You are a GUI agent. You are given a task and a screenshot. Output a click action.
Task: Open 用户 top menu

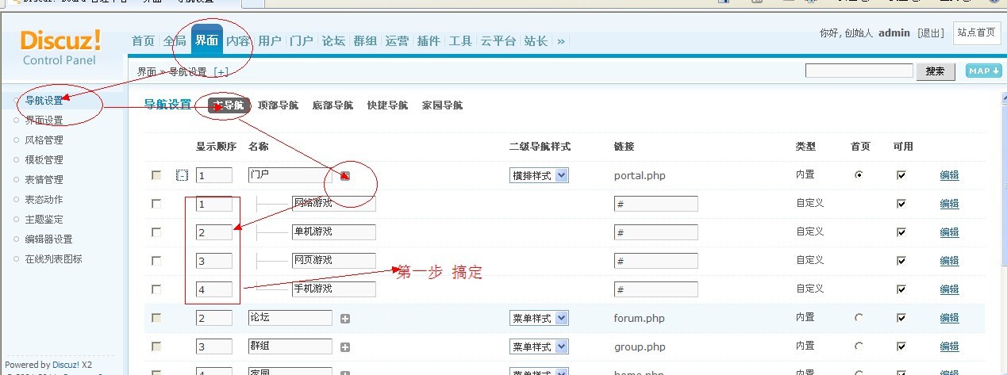tap(270, 41)
